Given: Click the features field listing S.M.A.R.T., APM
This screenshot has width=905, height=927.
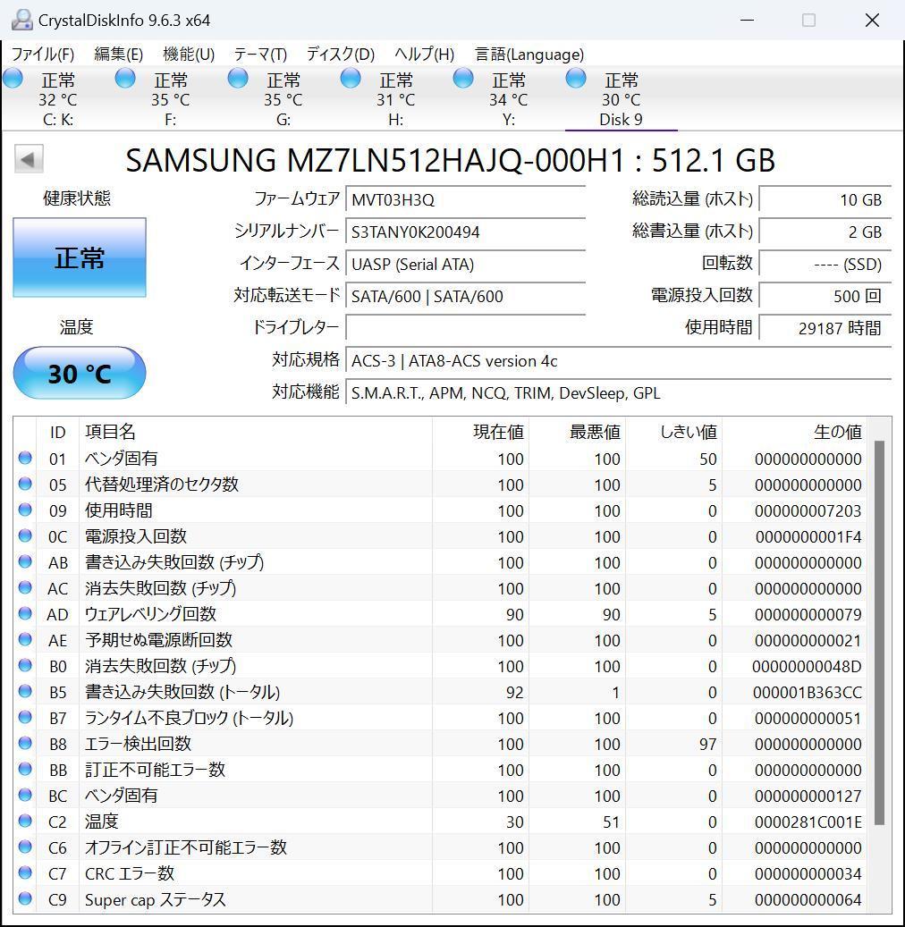Looking at the screenshot, I should pyautogui.click(x=618, y=392).
